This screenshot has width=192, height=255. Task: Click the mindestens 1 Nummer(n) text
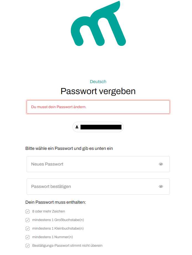[x=52, y=237]
